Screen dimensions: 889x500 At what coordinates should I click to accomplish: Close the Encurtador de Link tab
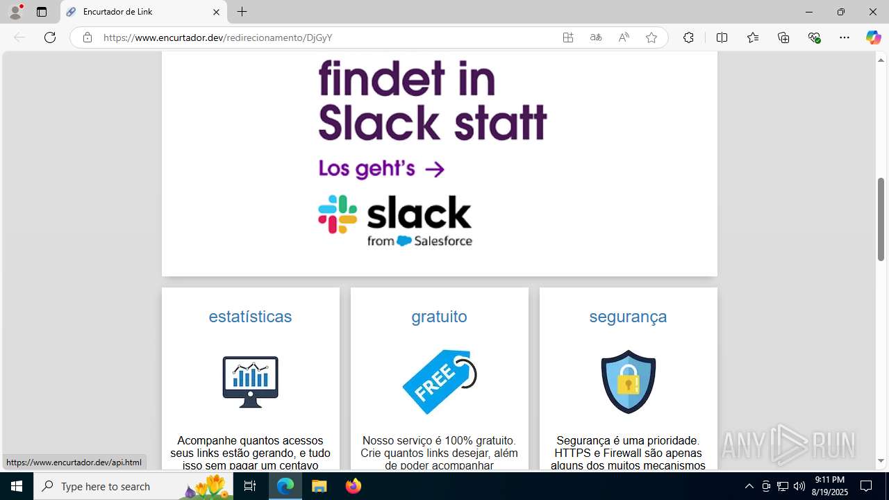point(216,12)
